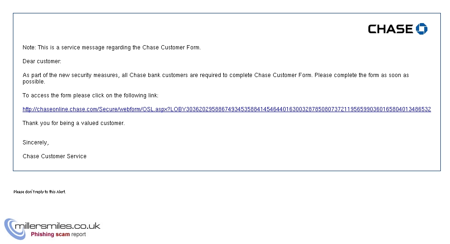
Task: Click the "Dear customer:" greeting
Action: (42, 61)
